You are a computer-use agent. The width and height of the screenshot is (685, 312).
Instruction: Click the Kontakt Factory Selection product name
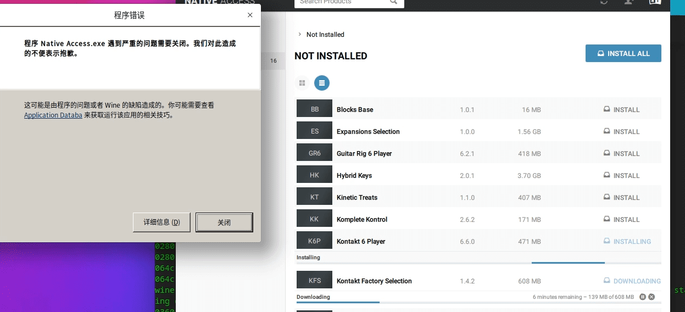click(374, 281)
